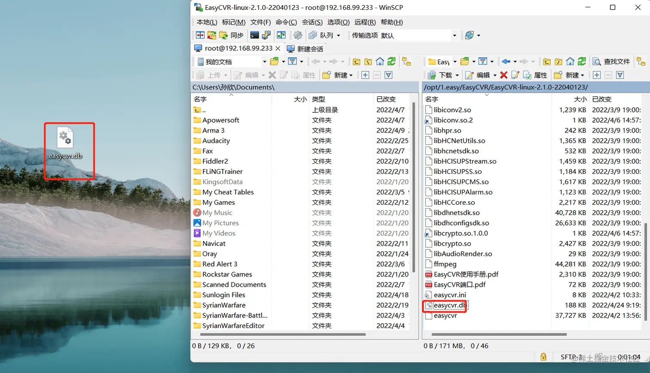Expand the remote 编辑 edit dropdown arrow

click(x=495, y=75)
